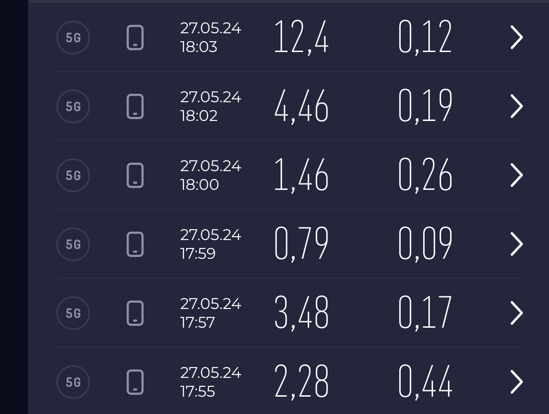Show details for the 17:55 test chevron
The image size is (549, 414).
pyautogui.click(x=516, y=382)
